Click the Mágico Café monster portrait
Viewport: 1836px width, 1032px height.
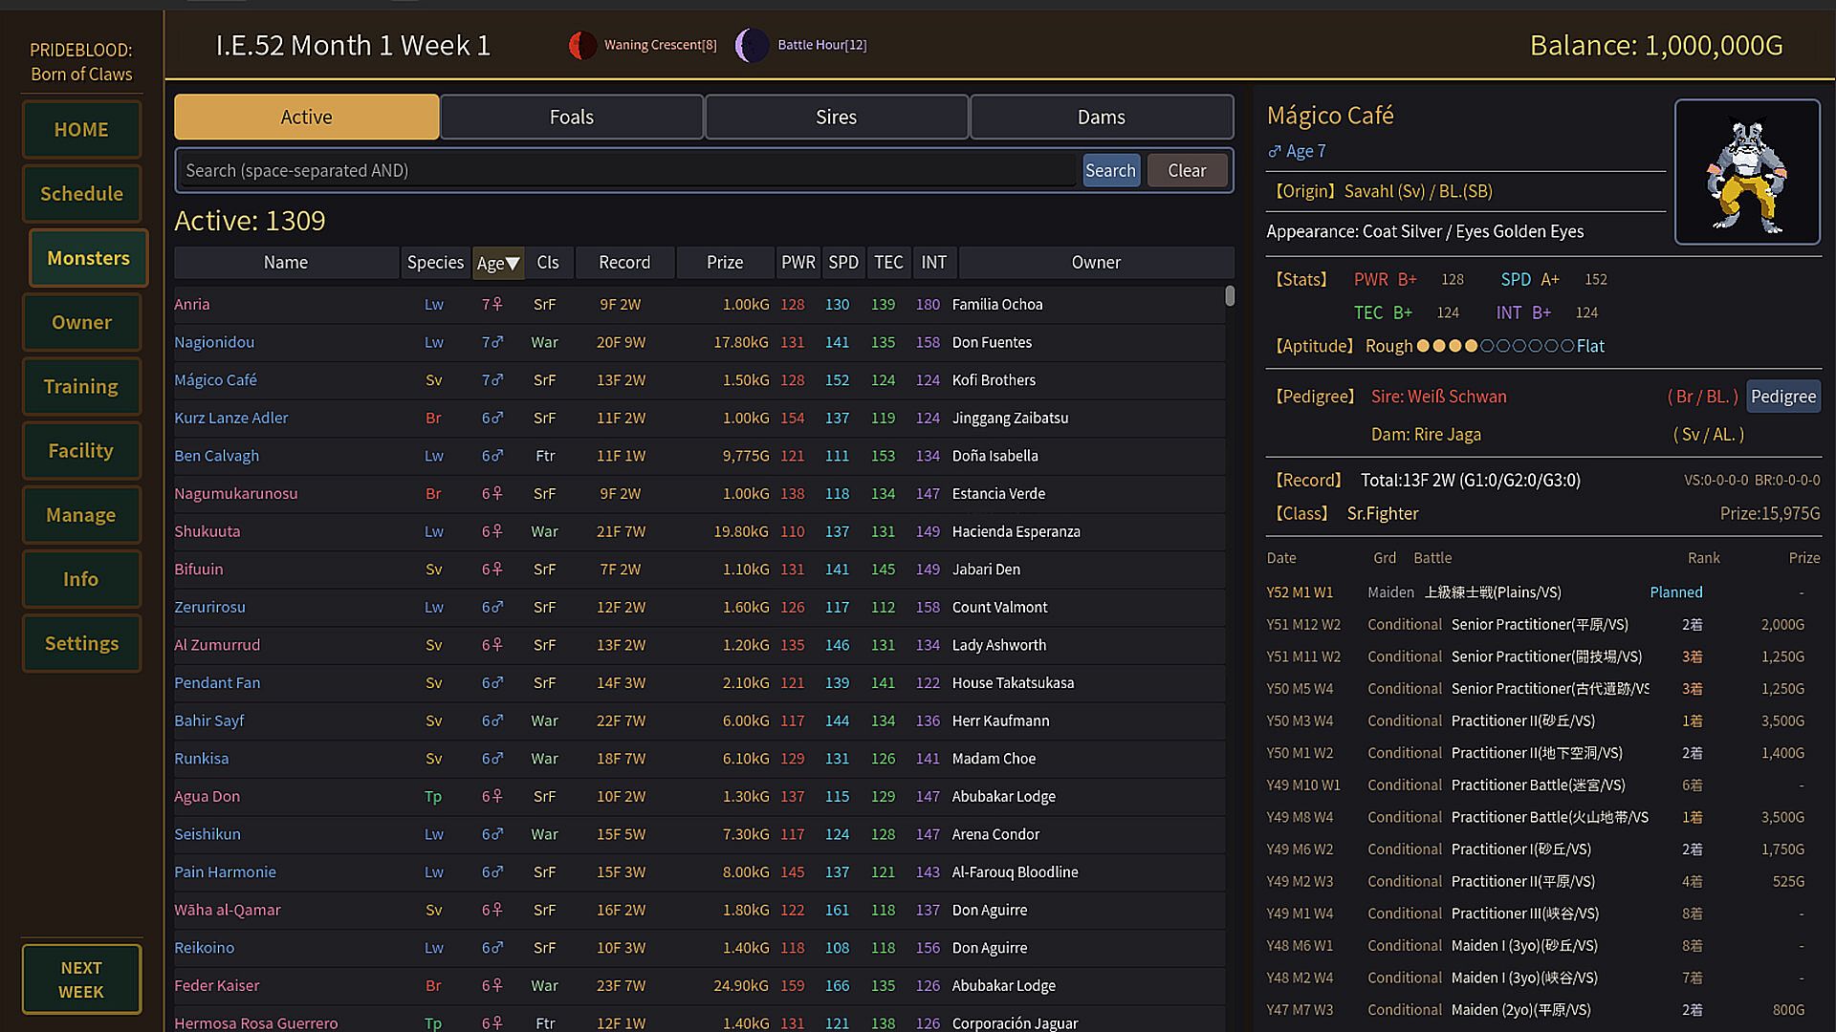click(x=1747, y=172)
